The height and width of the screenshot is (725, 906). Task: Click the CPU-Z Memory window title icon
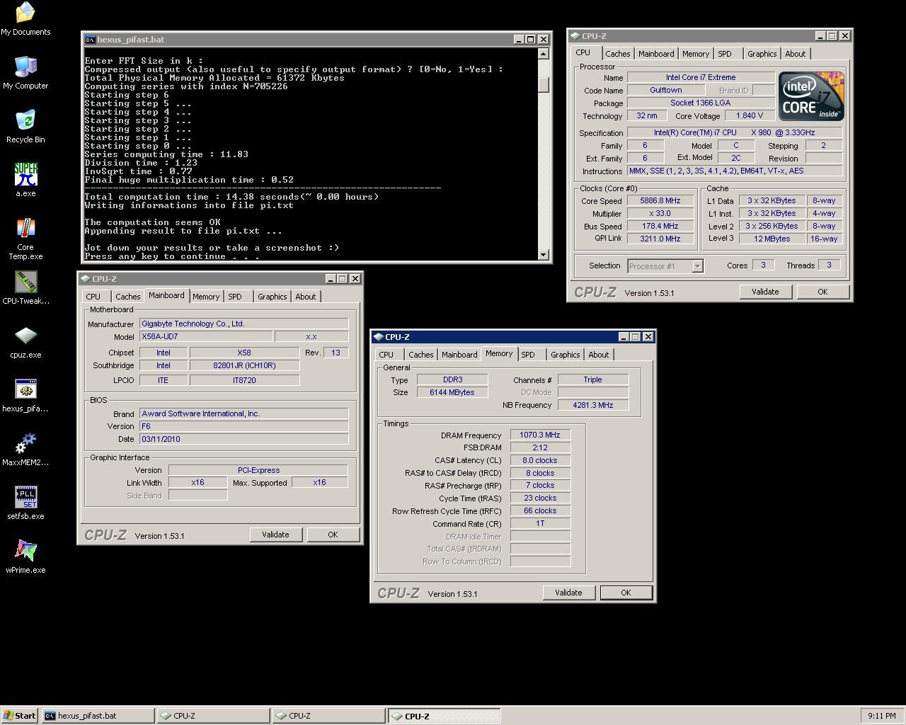378,337
